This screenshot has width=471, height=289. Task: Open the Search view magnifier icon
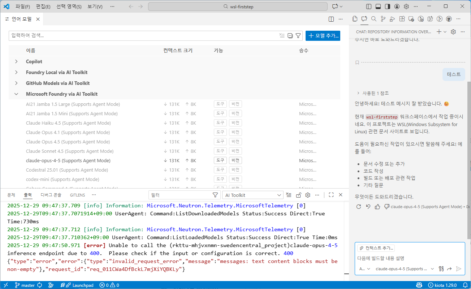pyautogui.click(x=373, y=19)
